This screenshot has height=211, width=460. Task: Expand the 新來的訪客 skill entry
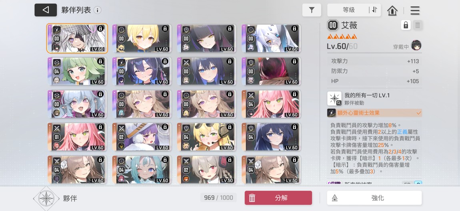[x=375, y=183]
